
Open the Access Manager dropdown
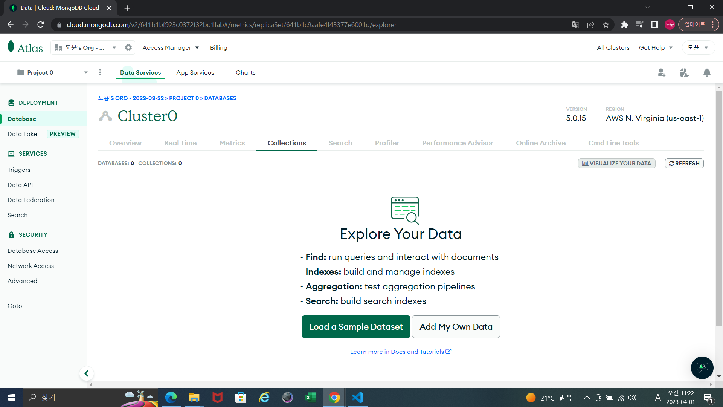pos(171,48)
